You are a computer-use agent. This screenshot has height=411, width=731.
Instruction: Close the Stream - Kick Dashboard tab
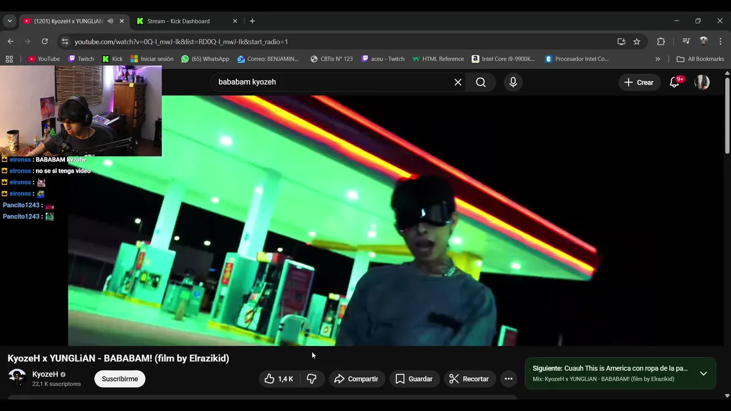click(235, 21)
